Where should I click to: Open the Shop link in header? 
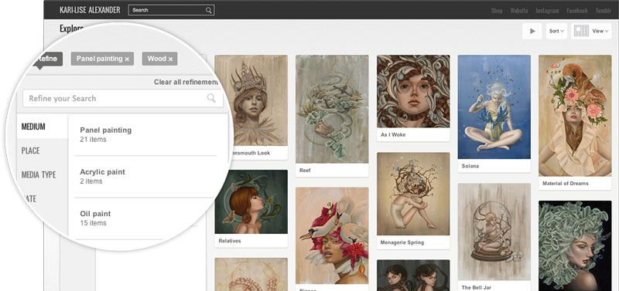[497, 11]
